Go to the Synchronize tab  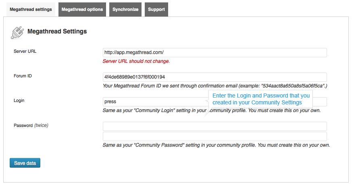pos(125,9)
